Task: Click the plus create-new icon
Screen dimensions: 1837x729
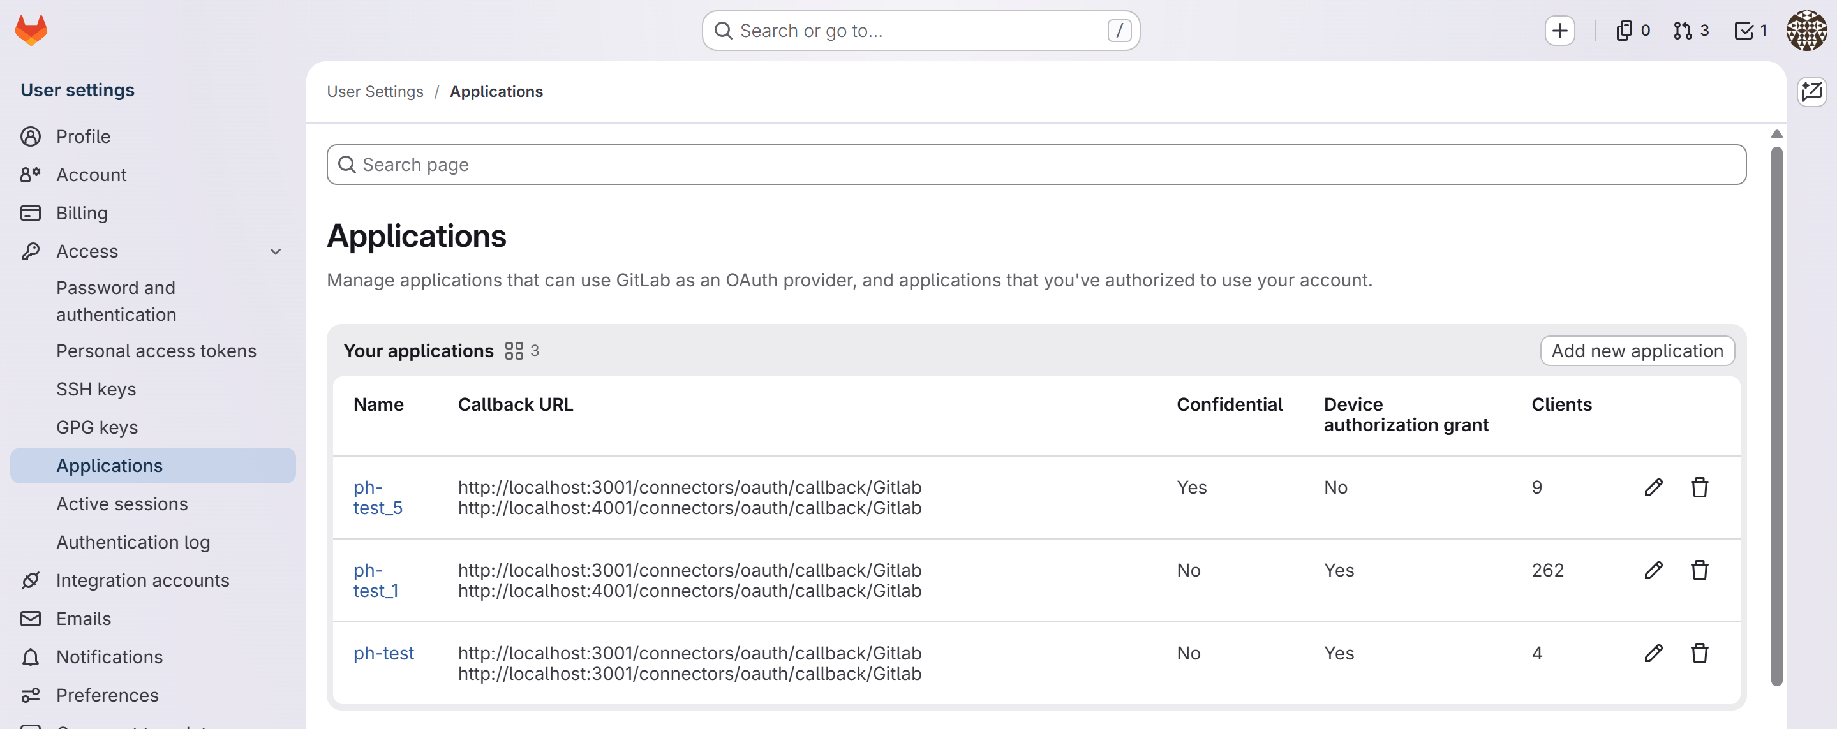Action: click(1559, 31)
